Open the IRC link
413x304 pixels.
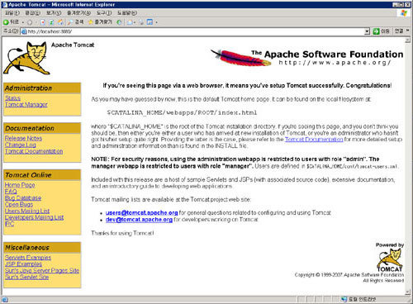9,224
